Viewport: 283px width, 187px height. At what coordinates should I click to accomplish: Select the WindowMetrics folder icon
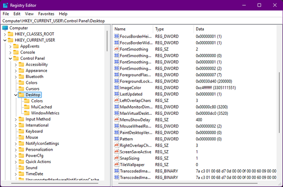[x=27, y=113]
